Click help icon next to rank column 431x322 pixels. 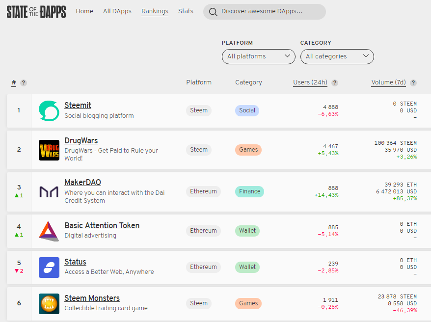[24, 83]
